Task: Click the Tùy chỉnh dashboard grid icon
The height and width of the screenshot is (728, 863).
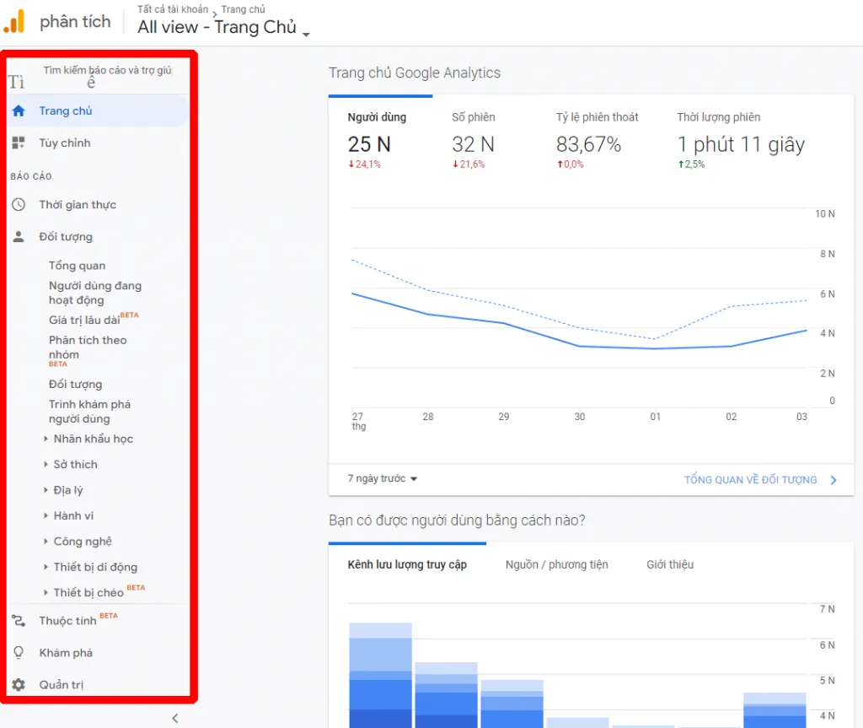Action: 19,143
